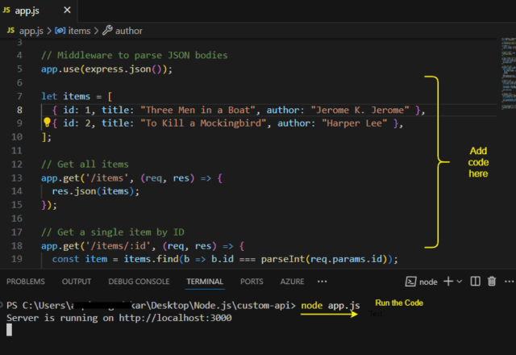This screenshot has height=355, width=516.
Task: Click the text "Three Men in a Boat"
Action: point(198,110)
